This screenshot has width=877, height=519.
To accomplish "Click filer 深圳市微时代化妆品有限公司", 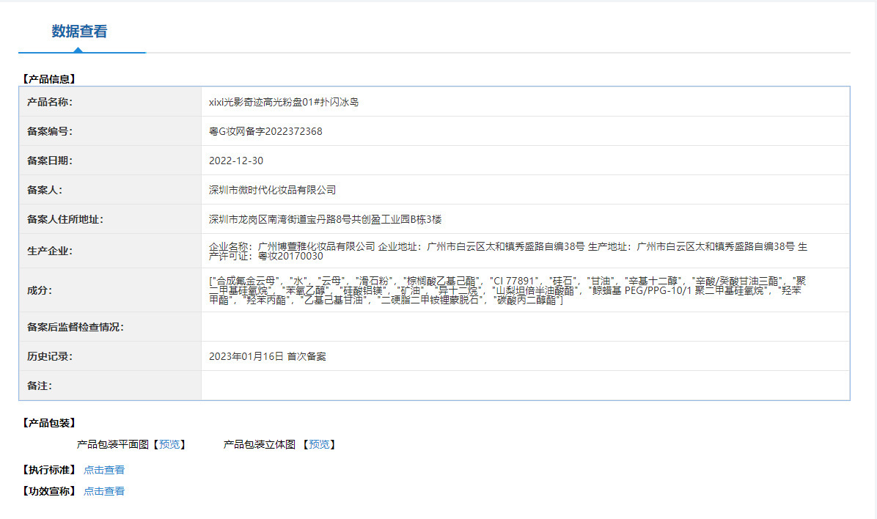I will tap(272, 190).
